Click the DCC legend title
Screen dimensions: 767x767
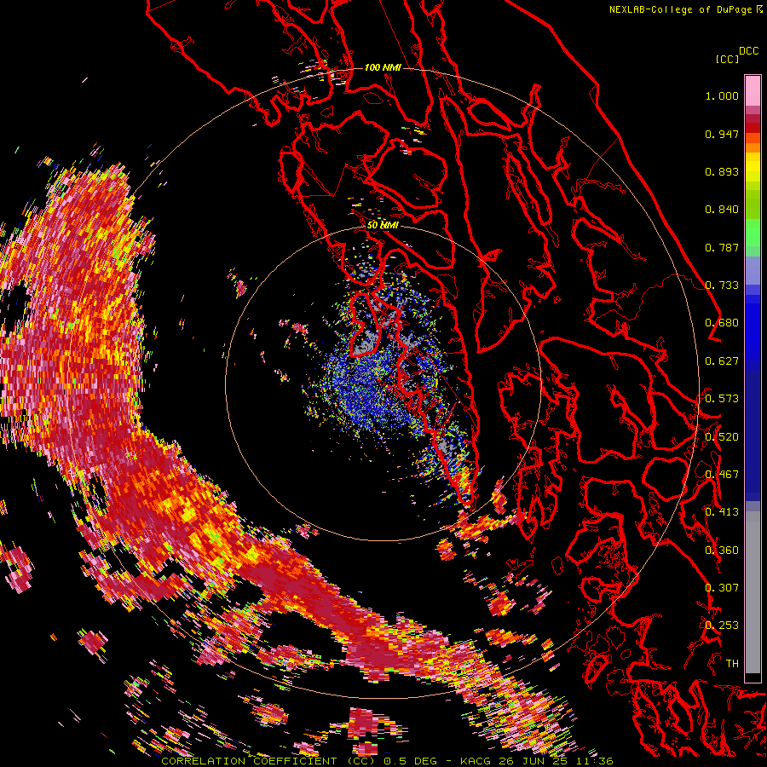pyautogui.click(x=749, y=51)
